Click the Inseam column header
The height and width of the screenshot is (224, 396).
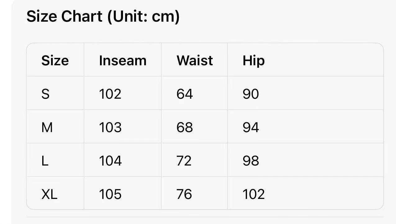pos(123,60)
